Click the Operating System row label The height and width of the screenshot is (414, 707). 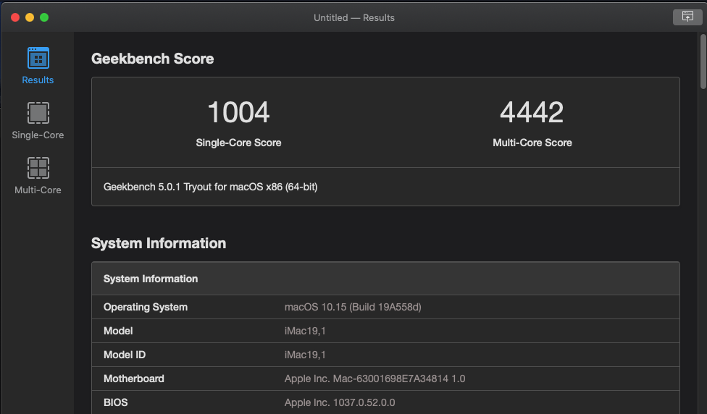click(146, 307)
